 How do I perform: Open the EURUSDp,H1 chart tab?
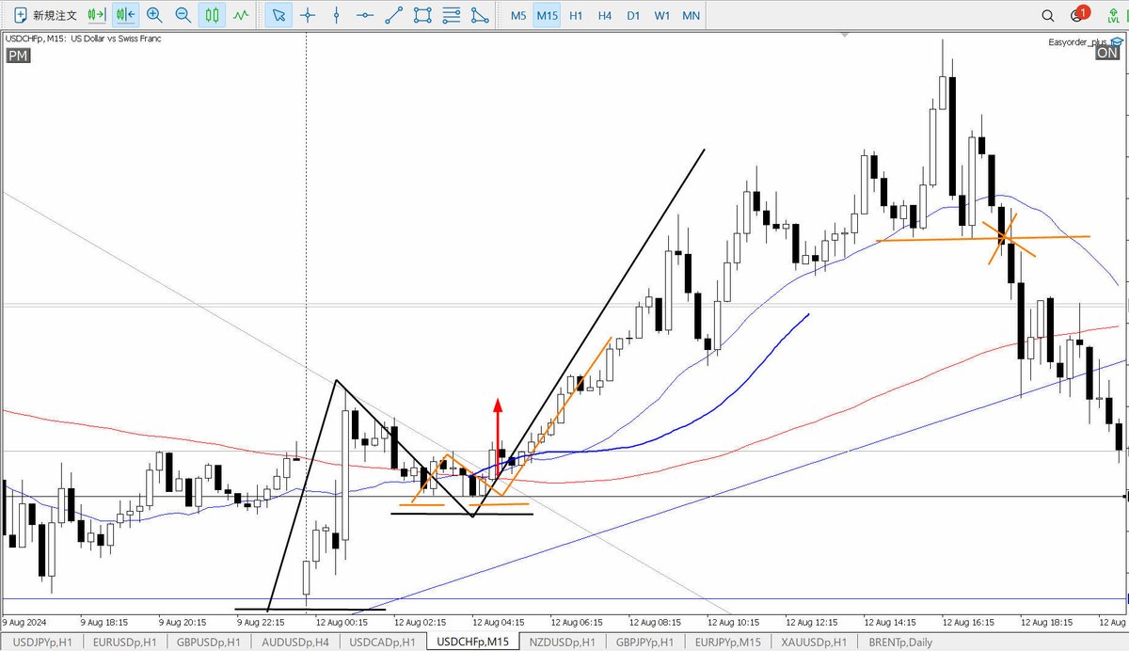(126, 642)
